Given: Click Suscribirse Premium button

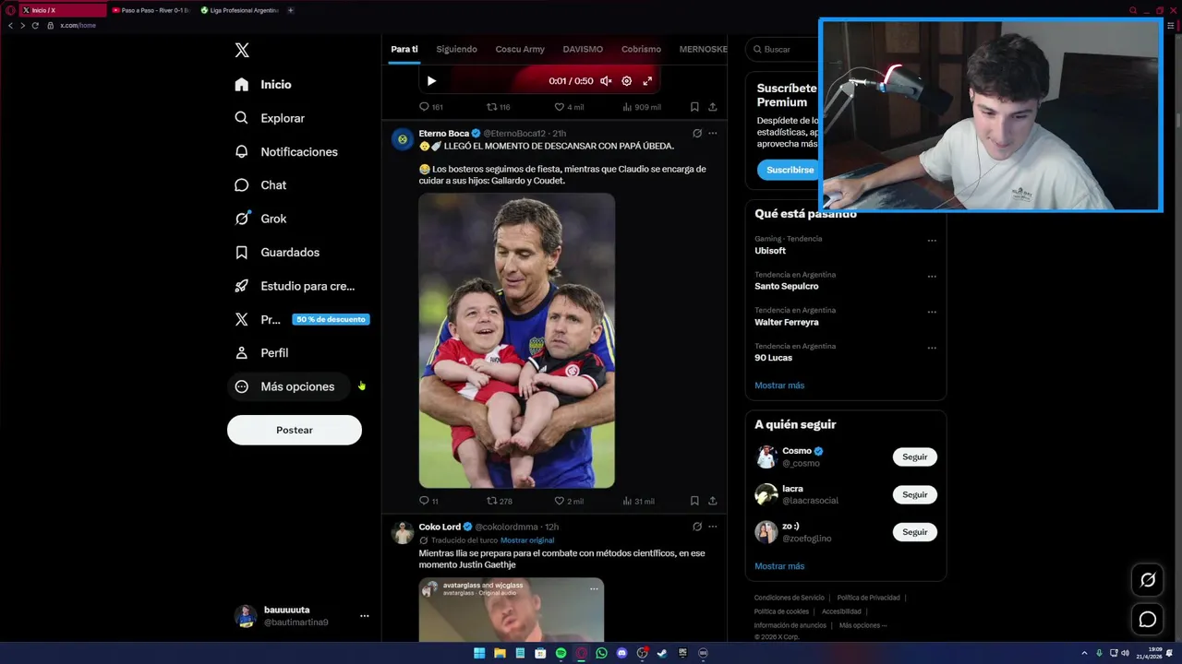Looking at the screenshot, I should point(790,170).
